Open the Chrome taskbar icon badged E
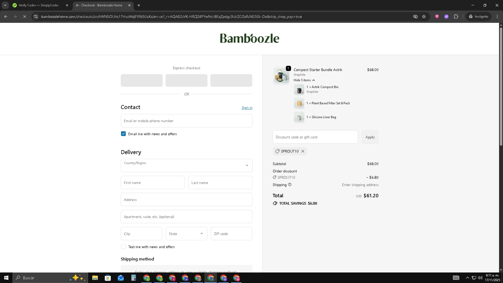Screen dimensions: 503x283 point(147,278)
